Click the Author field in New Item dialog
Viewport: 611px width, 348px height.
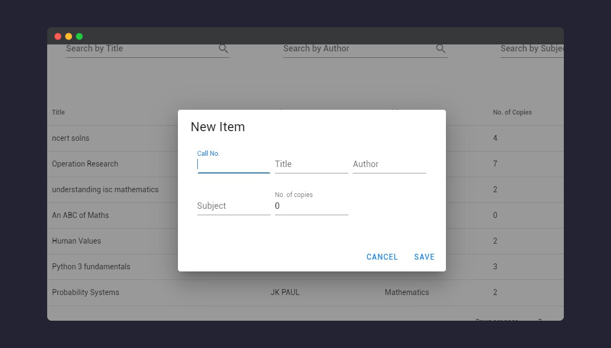(x=389, y=164)
